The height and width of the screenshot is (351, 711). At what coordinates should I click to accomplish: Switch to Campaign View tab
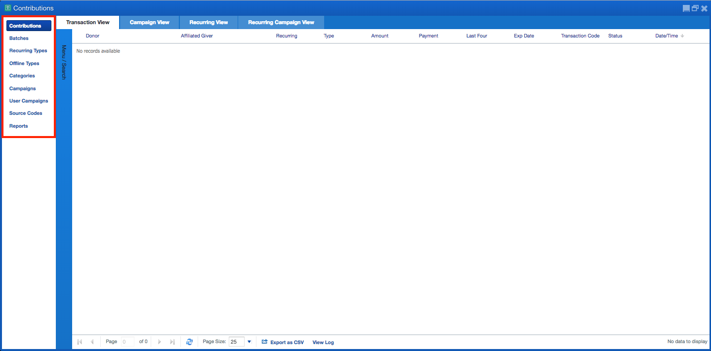pyautogui.click(x=150, y=22)
